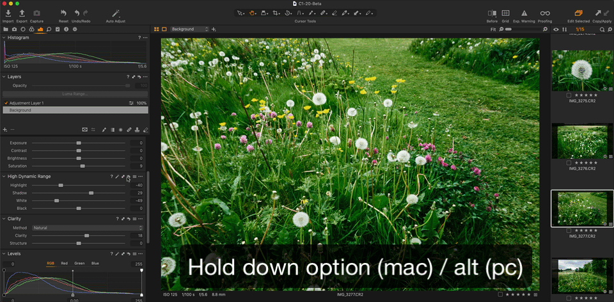Open the Clarity Method dropdown
Viewport: 614px width, 302px height.
tap(88, 228)
